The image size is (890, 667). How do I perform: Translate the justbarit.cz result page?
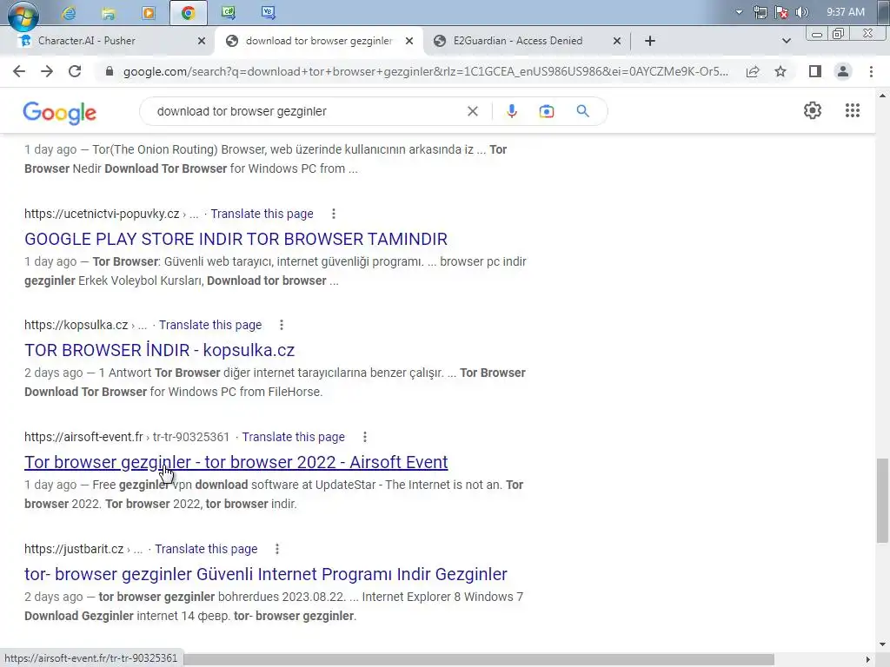(x=206, y=549)
